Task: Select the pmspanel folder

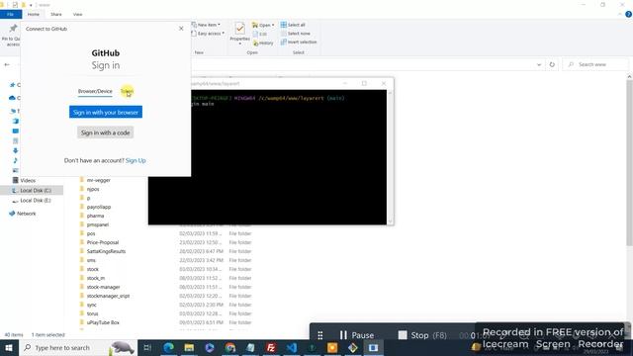Action: [x=98, y=224]
